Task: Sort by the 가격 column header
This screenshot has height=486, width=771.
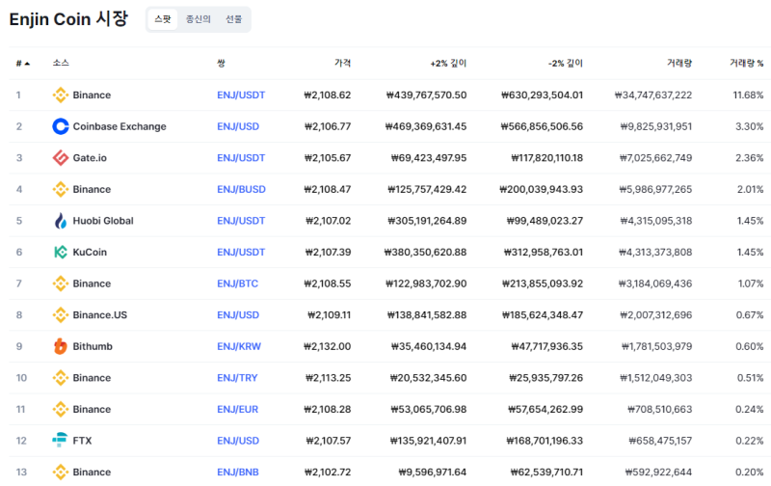Action: click(343, 63)
